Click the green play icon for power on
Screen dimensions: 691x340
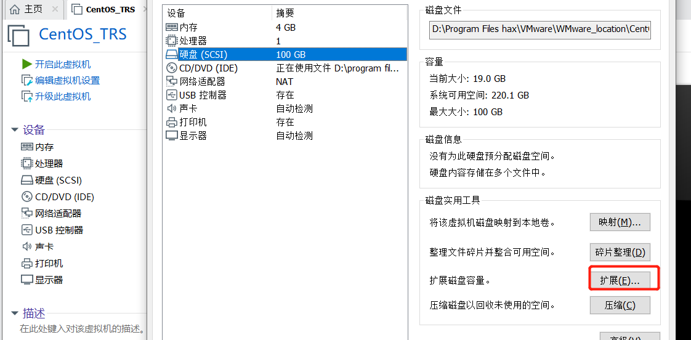(26, 65)
